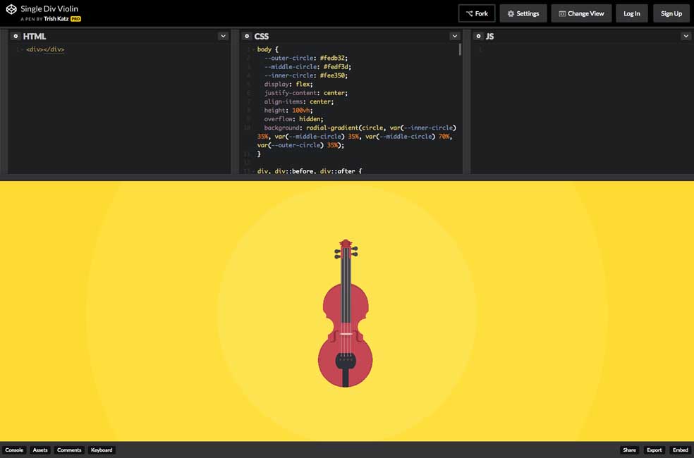Click the PRO badge beside the author name
The height and width of the screenshot is (458, 694).
75,19
